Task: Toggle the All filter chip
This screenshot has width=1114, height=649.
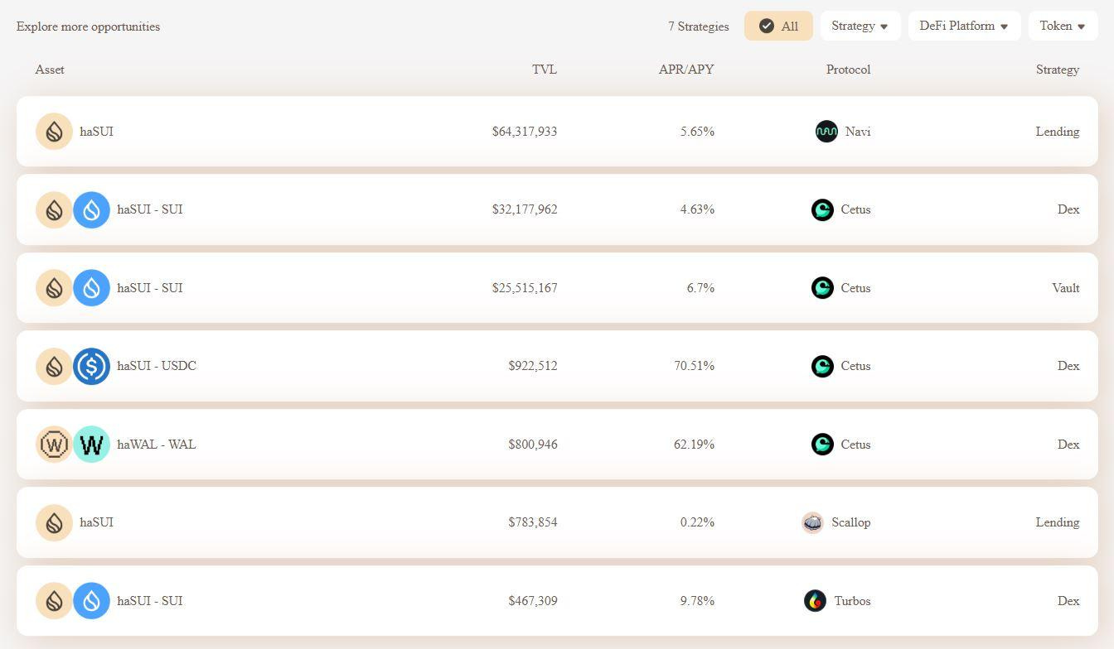Action: tap(778, 26)
